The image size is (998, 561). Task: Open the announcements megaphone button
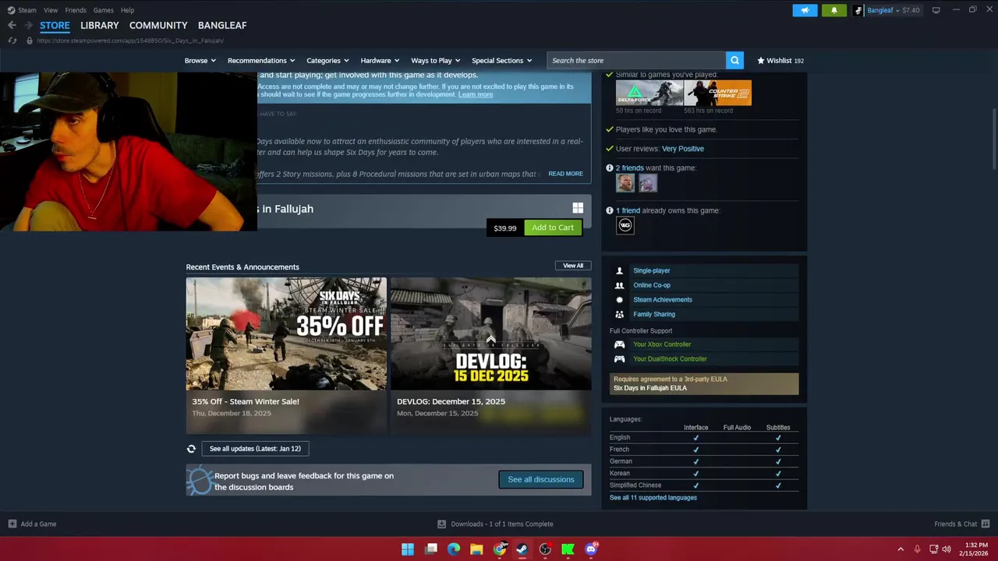click(805, 10)
